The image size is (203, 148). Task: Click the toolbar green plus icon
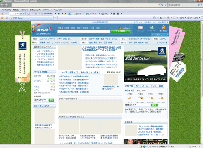coord(36,13)
